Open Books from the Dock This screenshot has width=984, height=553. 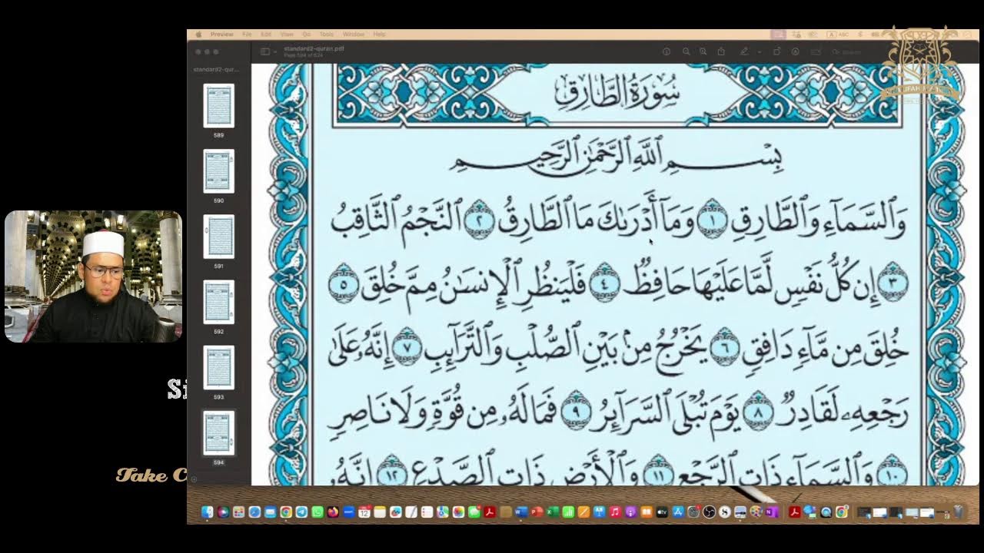coord(647,512)
